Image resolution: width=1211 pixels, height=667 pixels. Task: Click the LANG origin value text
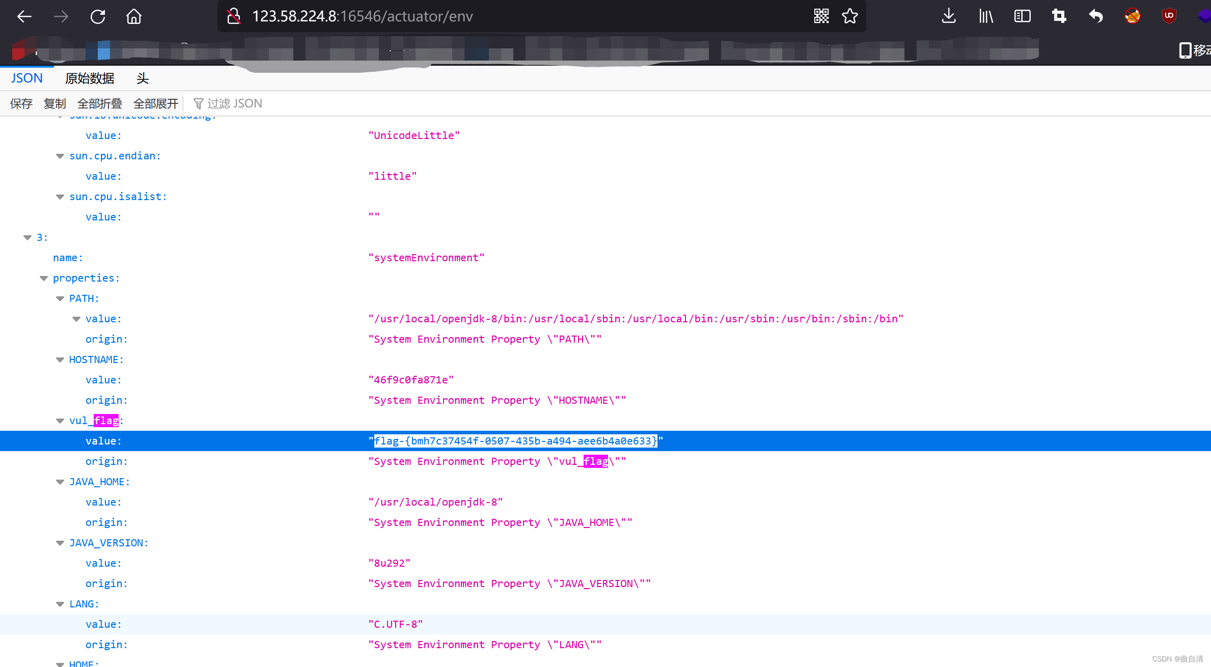coord(485,645)
